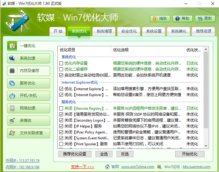Tick the 关闭 Print Spooler 服务 checkbox

pos(61,144)
